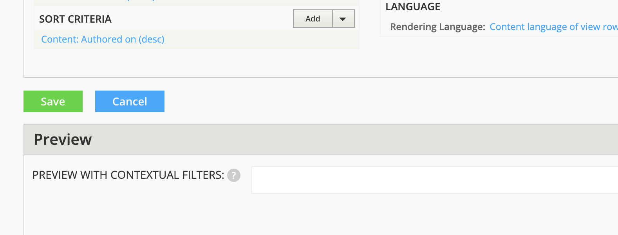Select the PREVIEW WITH CONTEXTUAL FILTERS label
Screen dimensions: 618x235
tap(128, 175)
